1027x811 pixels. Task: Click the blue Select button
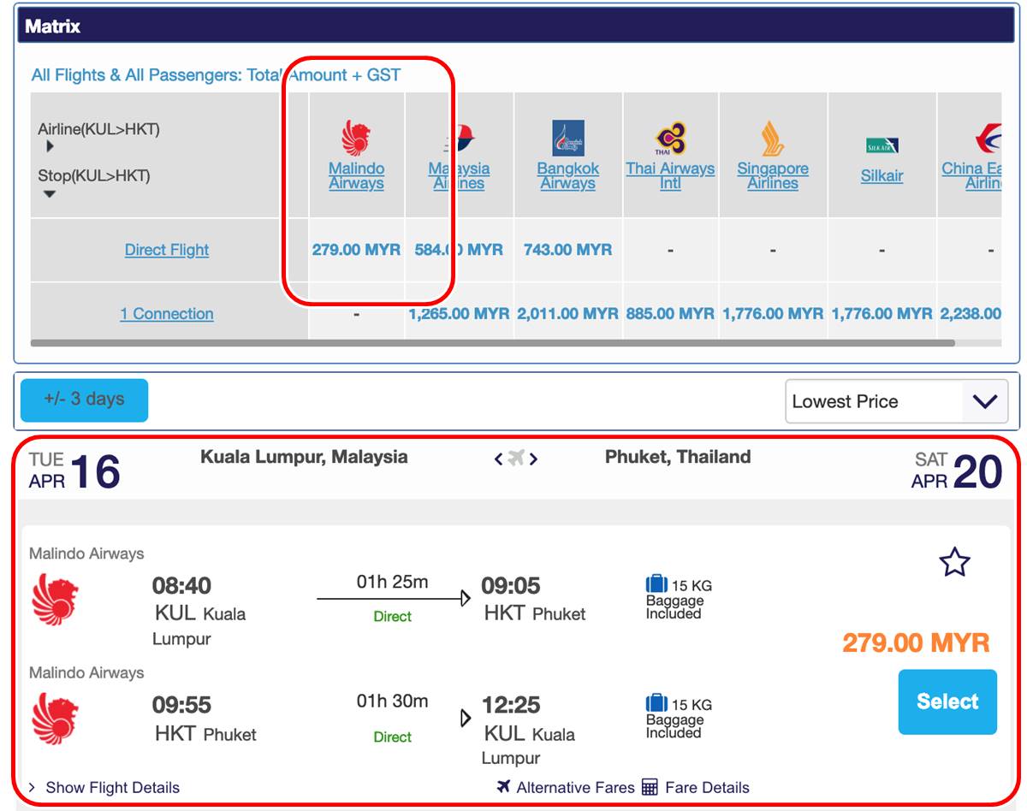pos(947,701)
